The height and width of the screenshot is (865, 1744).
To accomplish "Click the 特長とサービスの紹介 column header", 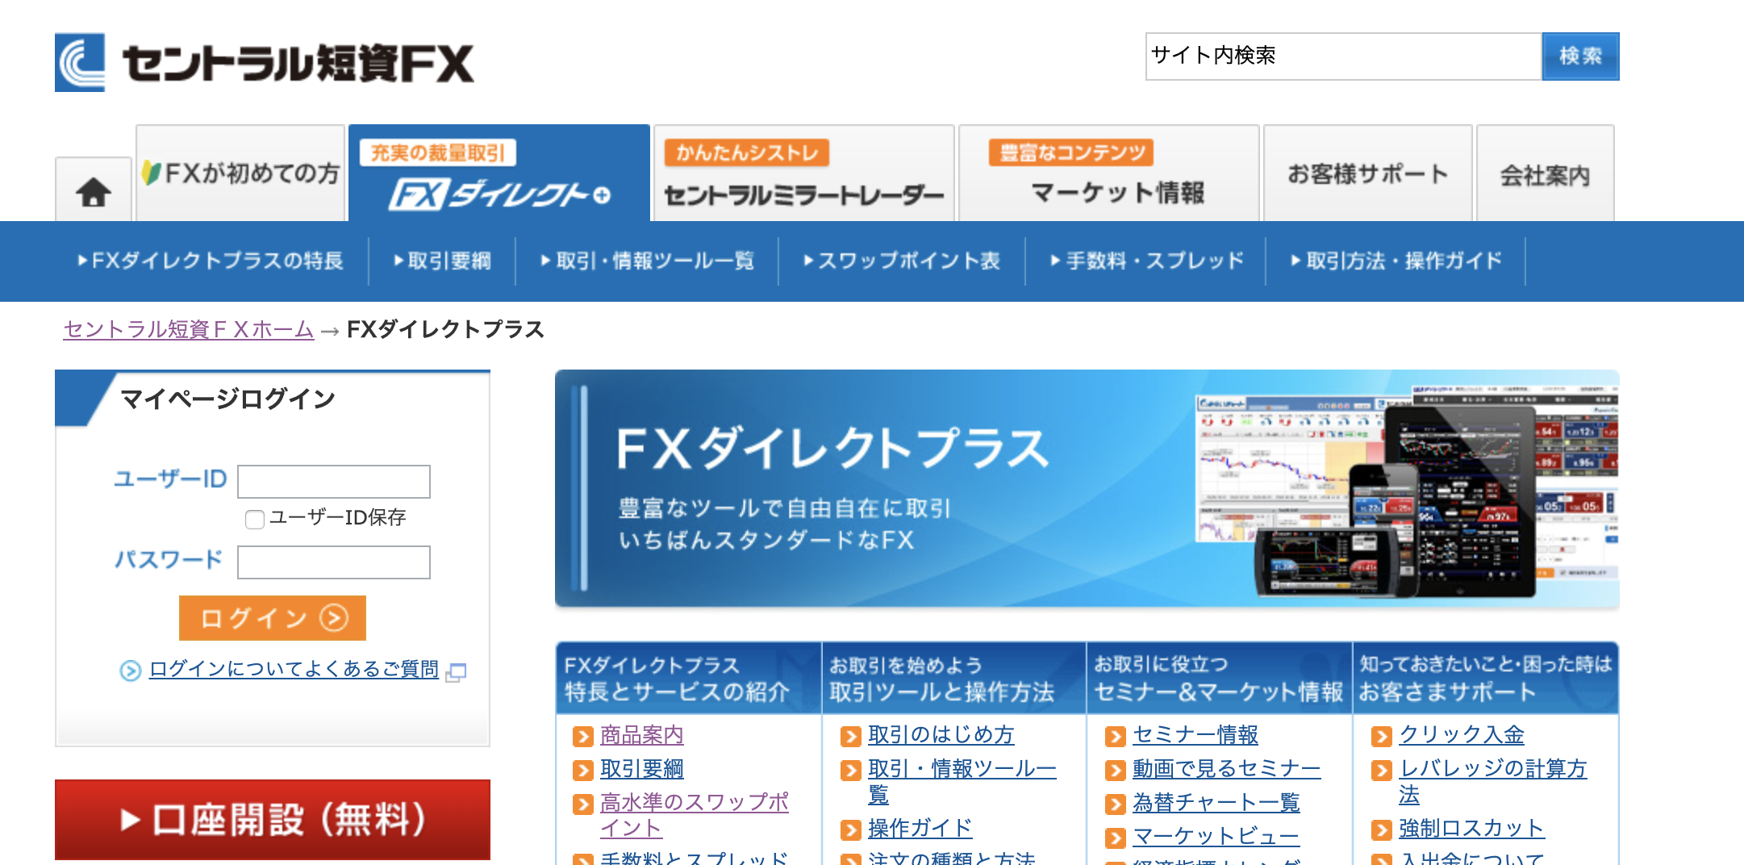I will (x=688, y=679).
